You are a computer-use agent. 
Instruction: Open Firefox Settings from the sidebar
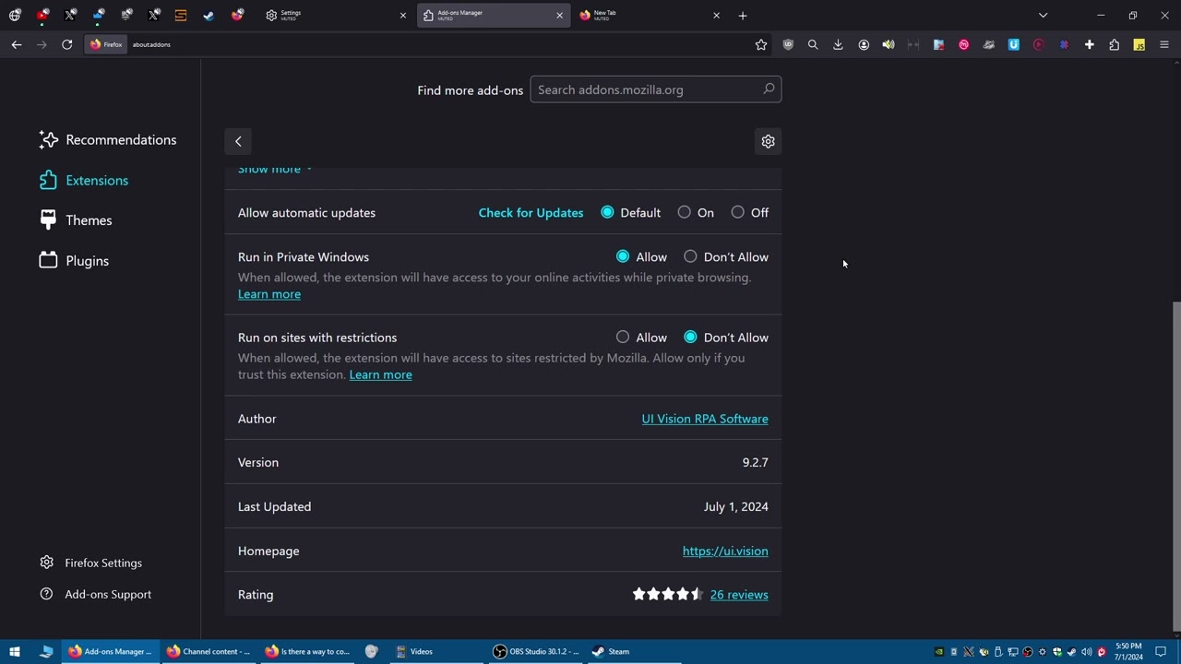coord(90,563)
